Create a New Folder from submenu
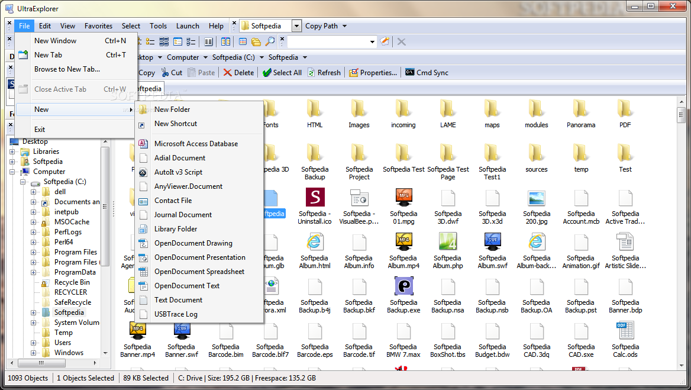 199,109
